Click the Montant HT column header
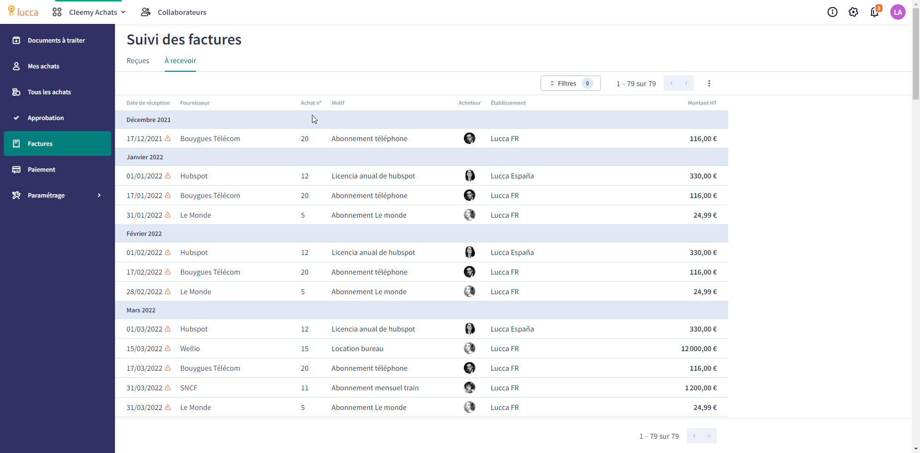Image resolution: width=920 pixels, height=453 pixels. pos(702,103)
